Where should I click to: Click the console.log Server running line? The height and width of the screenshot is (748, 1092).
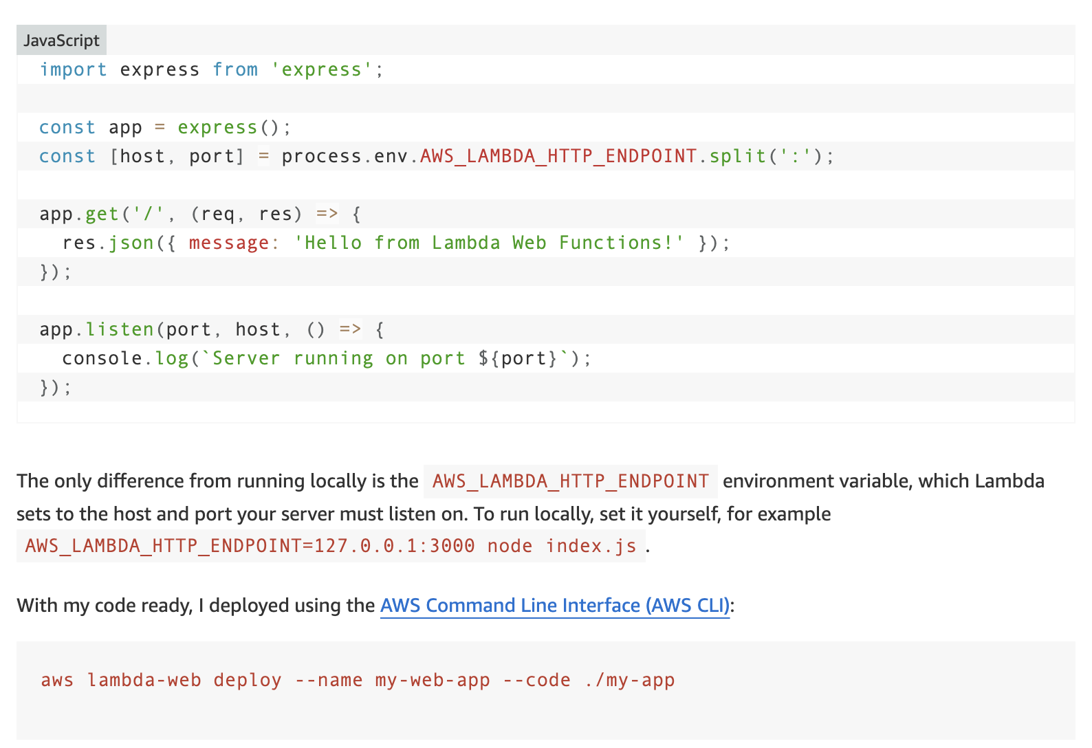327,359
